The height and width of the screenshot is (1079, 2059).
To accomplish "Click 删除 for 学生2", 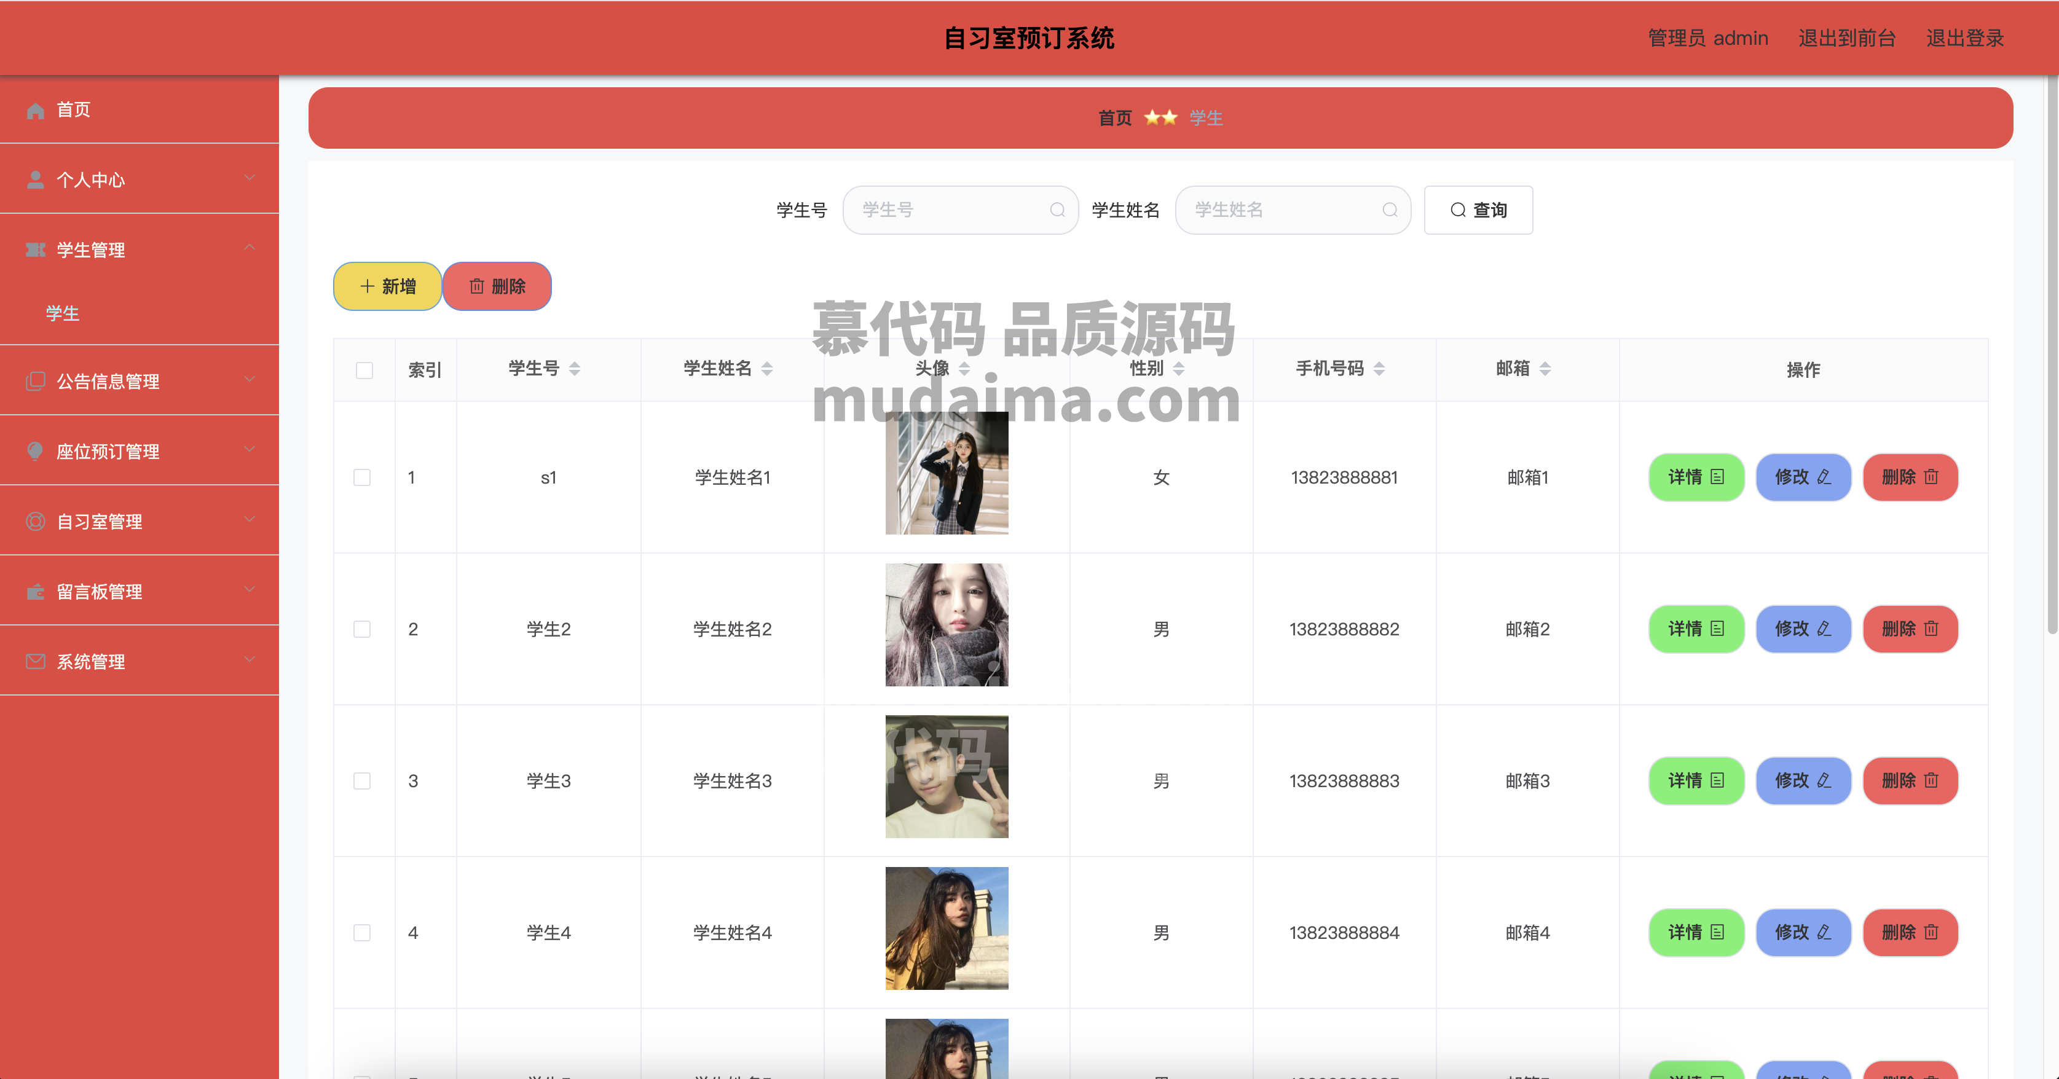I will (1910, 629).
